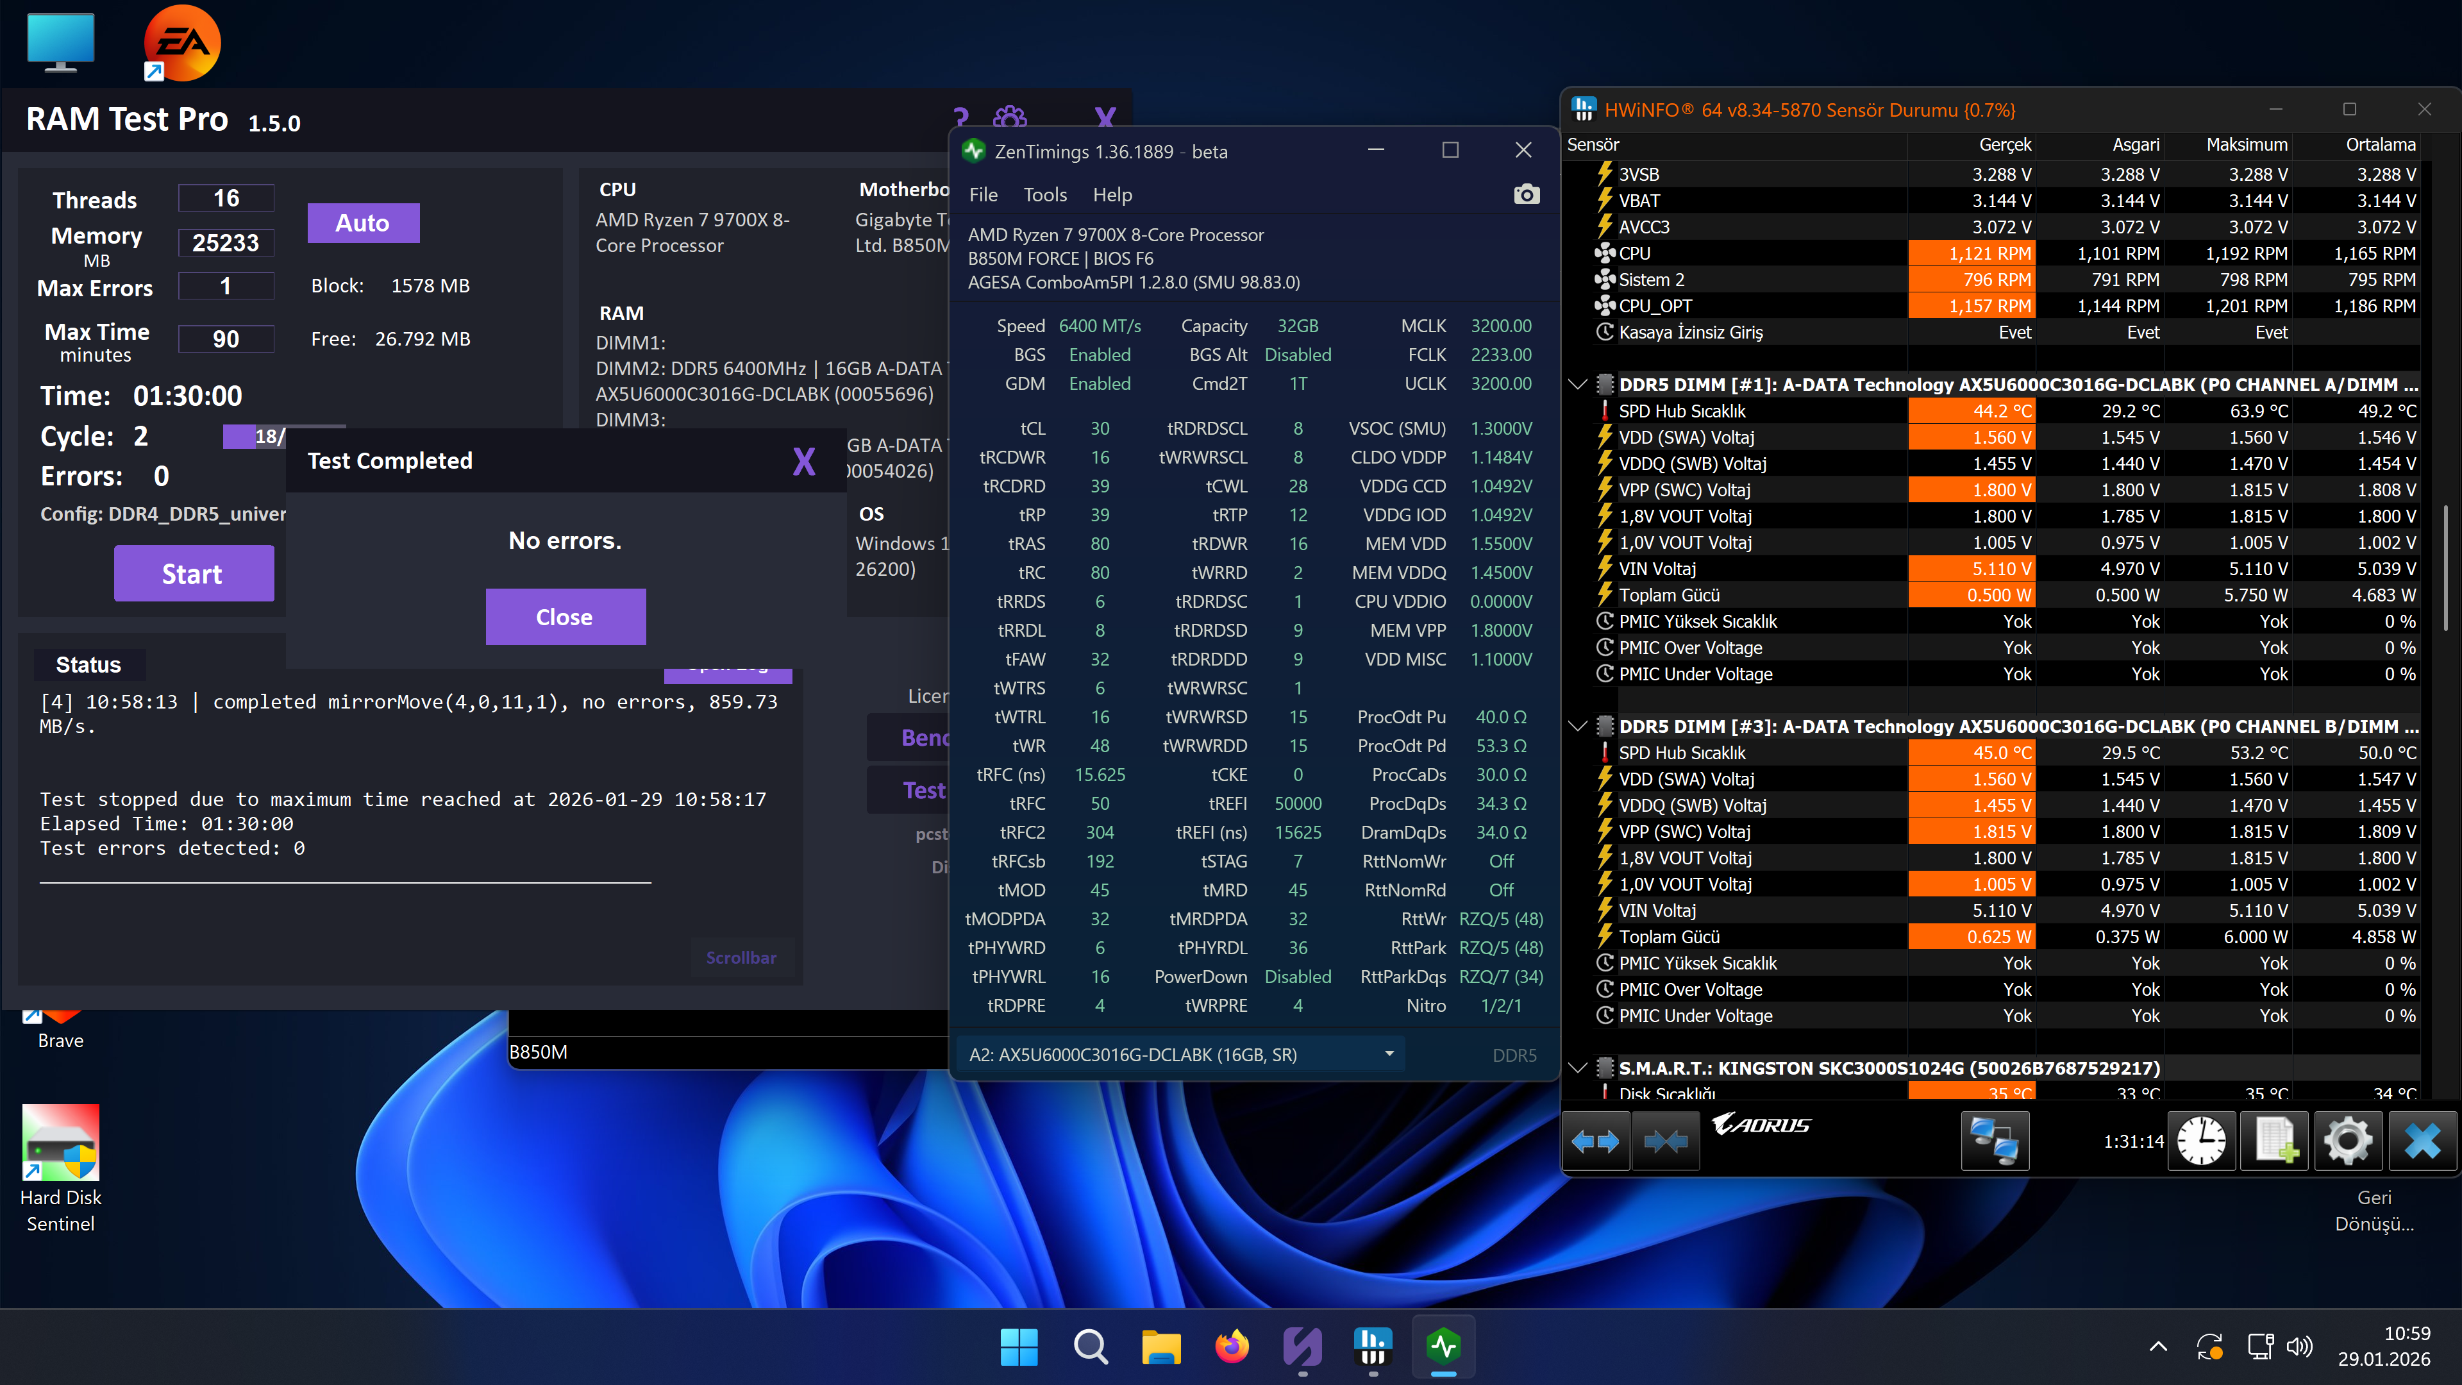Open ZenTimings DIMM slot A2 dropdown
Screen dimensions: 2462x1385
tap(1180, 1054)
